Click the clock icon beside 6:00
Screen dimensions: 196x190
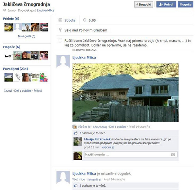[85, 20]
